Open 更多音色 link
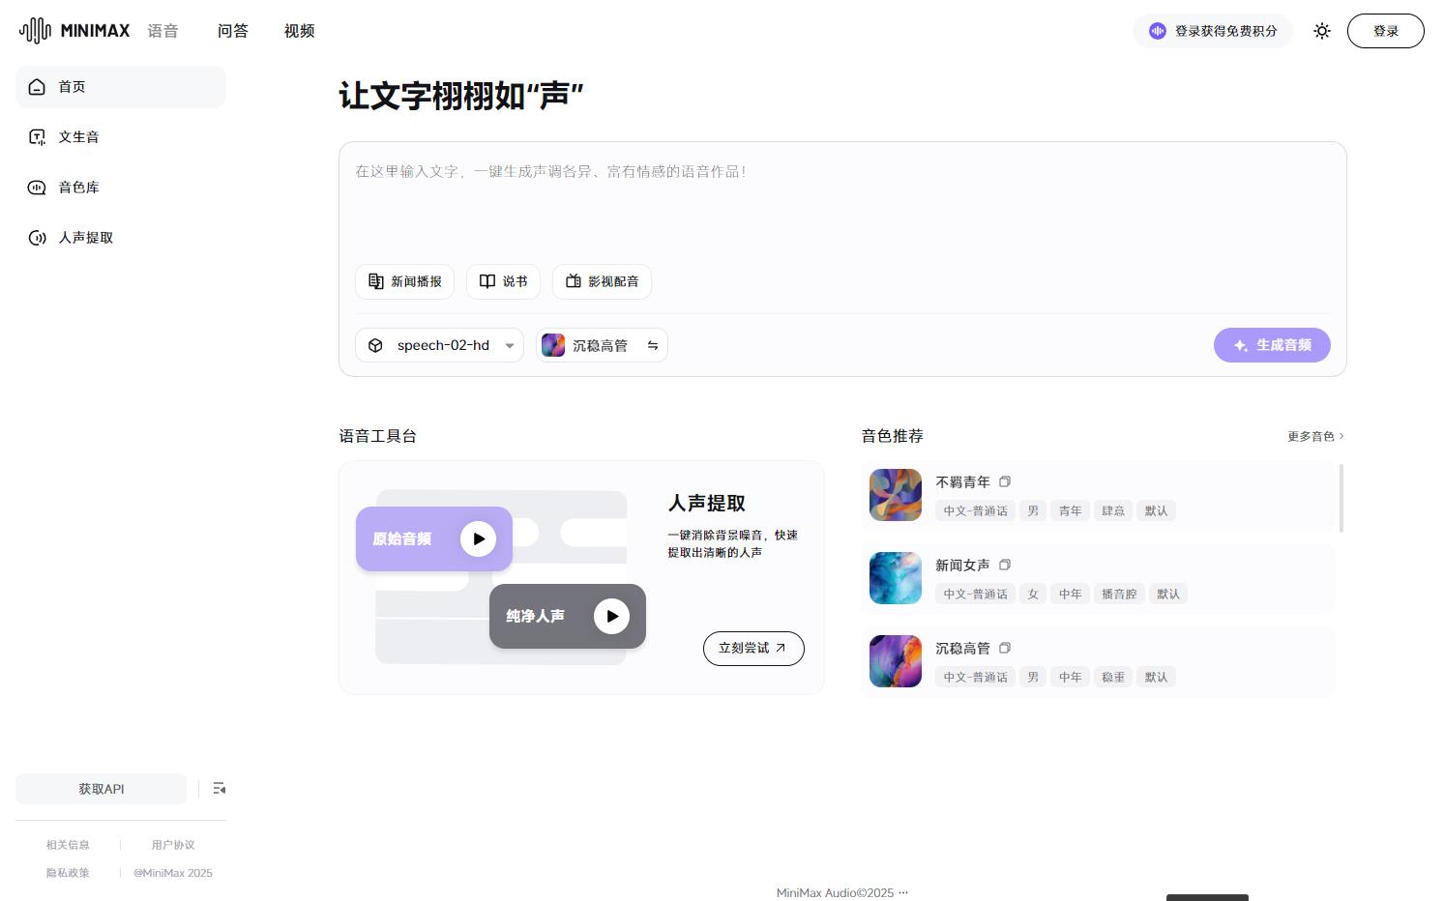 [x=1315, y=436]
